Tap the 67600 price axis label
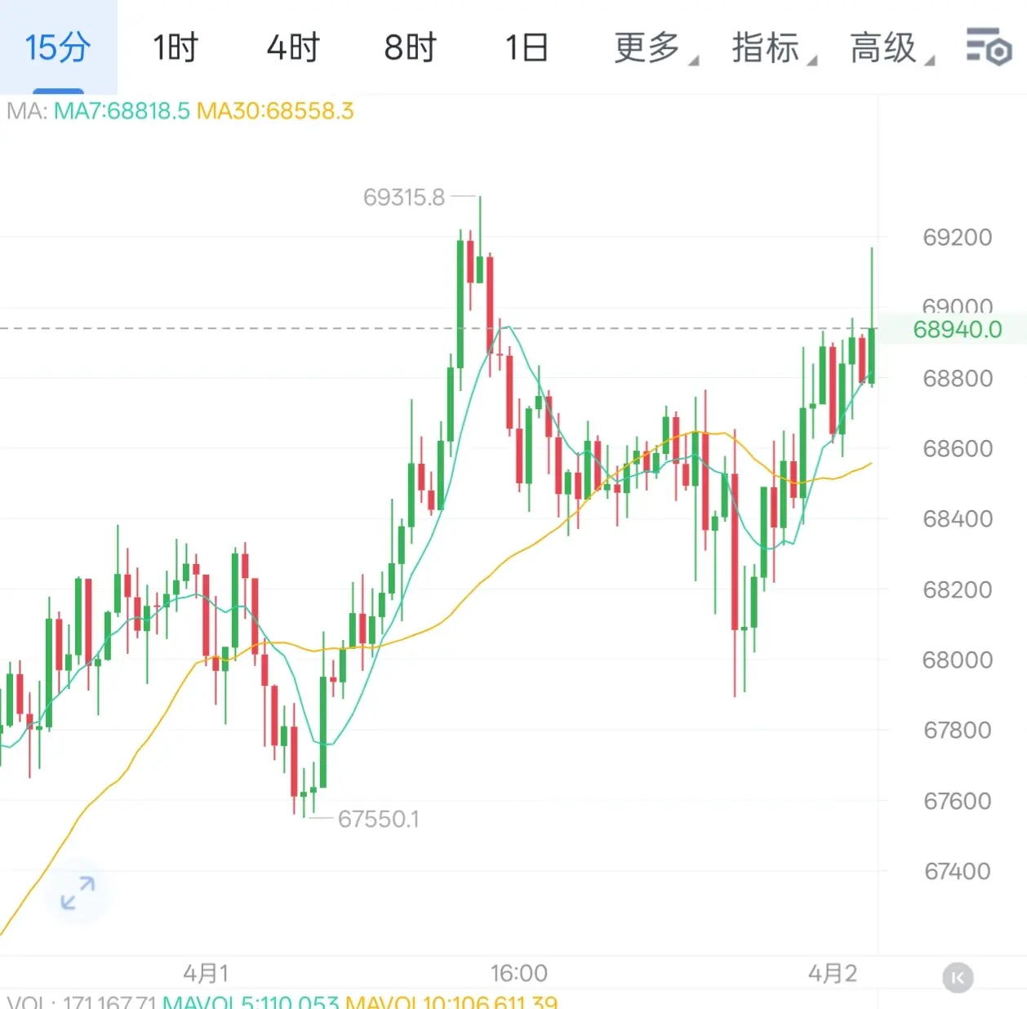1027x1009 pixels. (958, 801)
